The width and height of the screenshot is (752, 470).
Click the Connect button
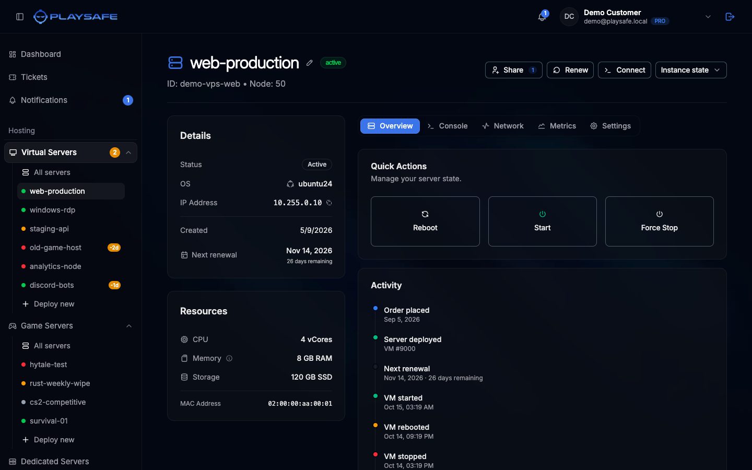point(625,70)
